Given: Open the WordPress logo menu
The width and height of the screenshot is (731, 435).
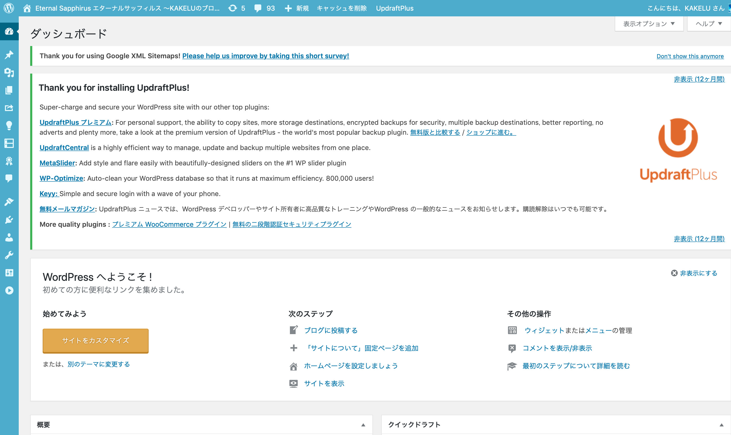Looking at the screenshot, I should 9,8.
